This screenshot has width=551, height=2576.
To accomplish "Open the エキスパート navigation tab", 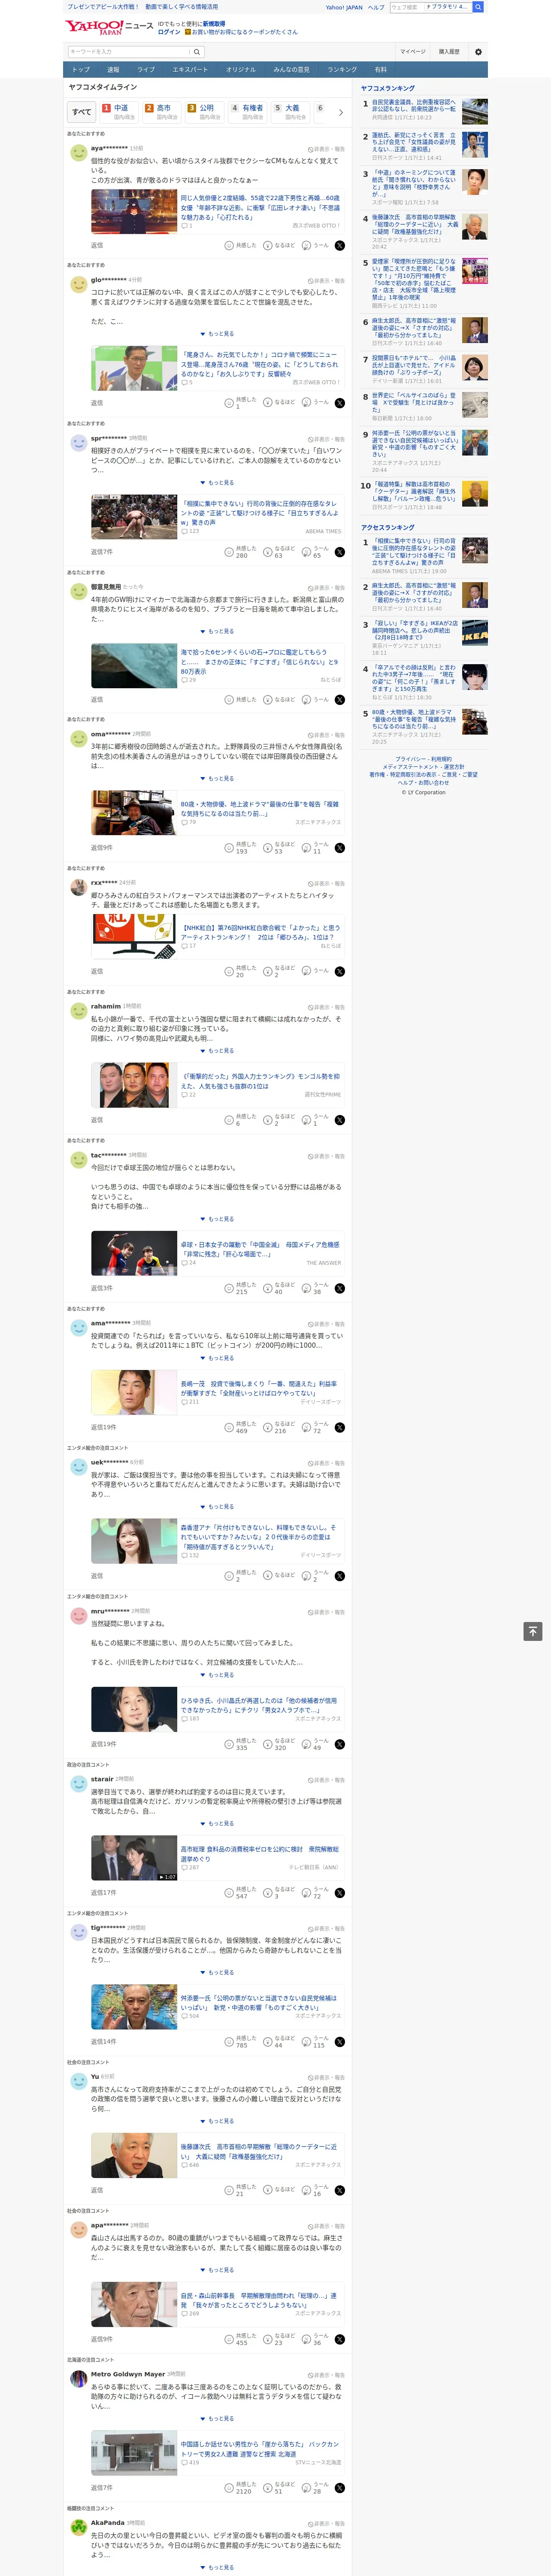I will [x=190, y=70].
